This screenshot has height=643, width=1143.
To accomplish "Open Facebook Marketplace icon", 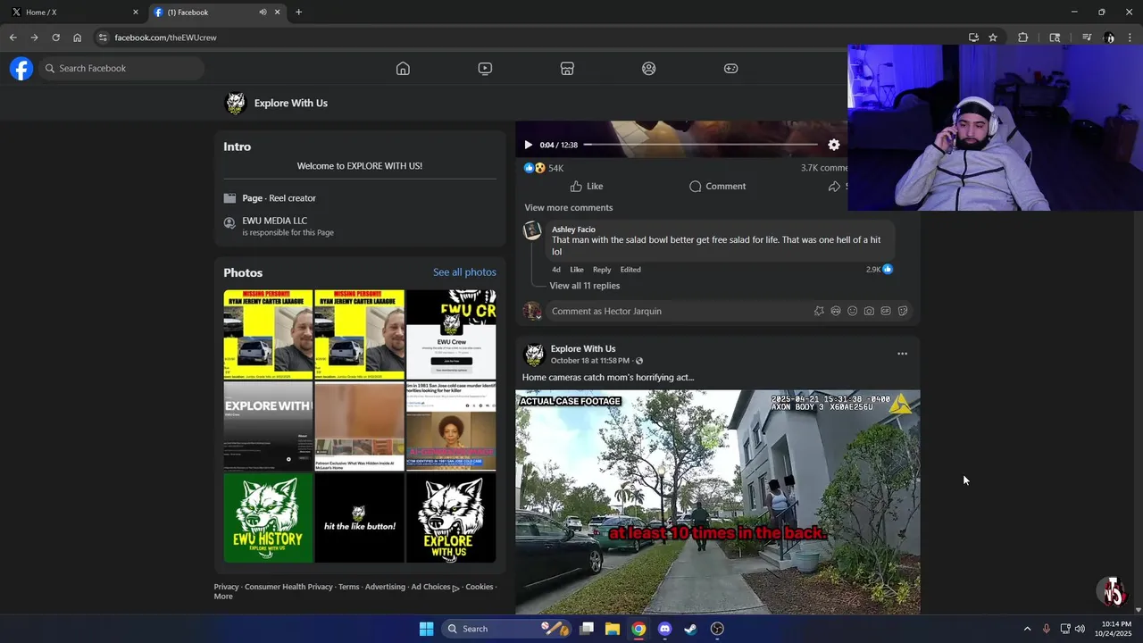I will (x=567, y=69).
